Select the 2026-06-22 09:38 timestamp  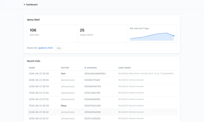[39, 74]
